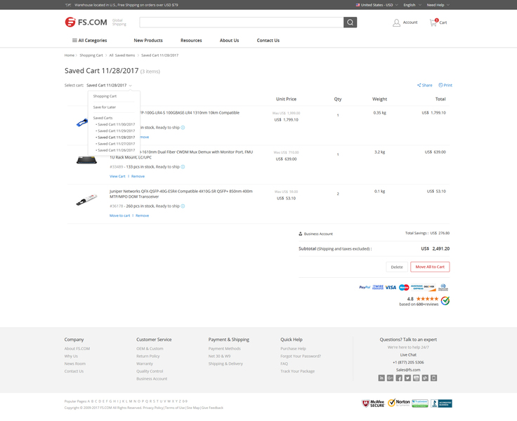This screenshot has width=517, height=421.
Task: Open New Products menu
Action: point(148,41)
